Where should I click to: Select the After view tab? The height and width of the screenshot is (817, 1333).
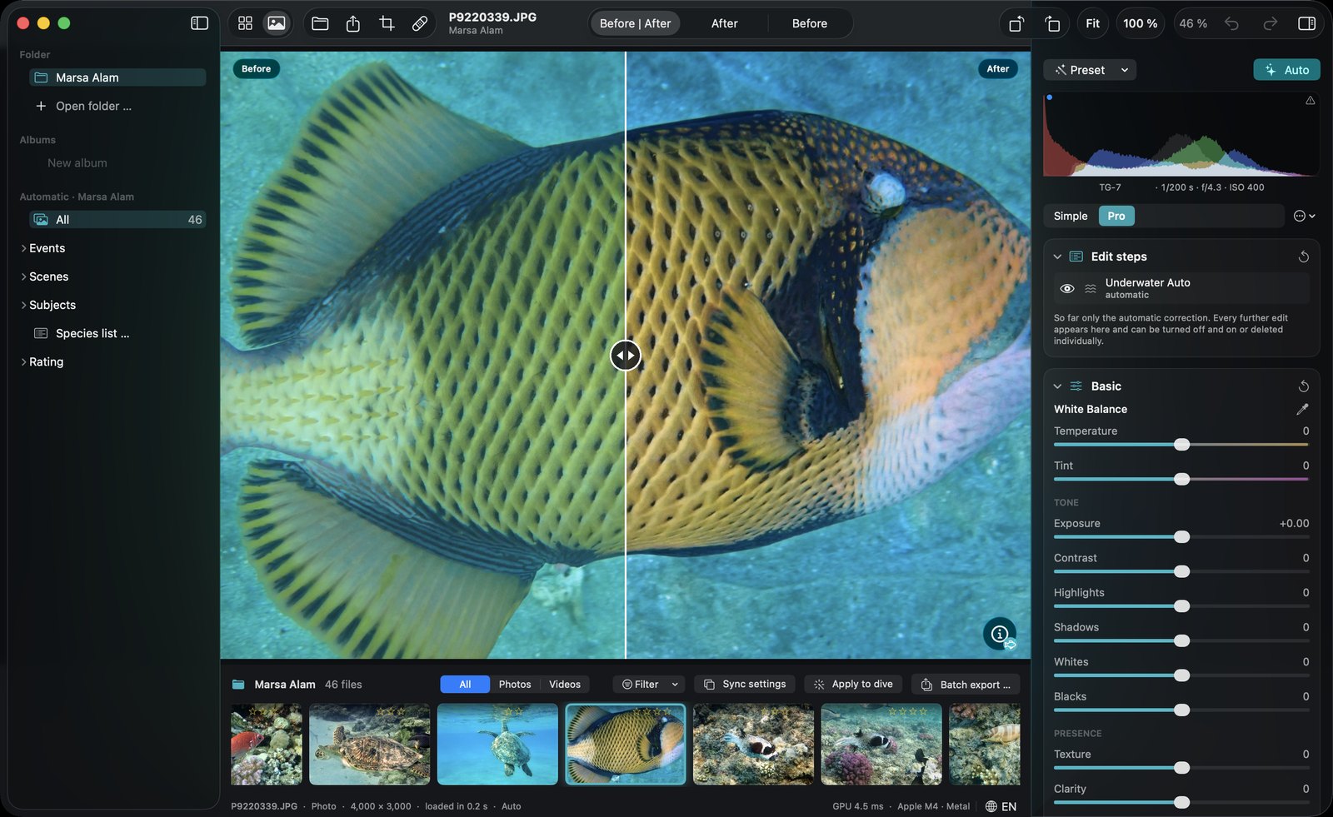pos(724,23)
